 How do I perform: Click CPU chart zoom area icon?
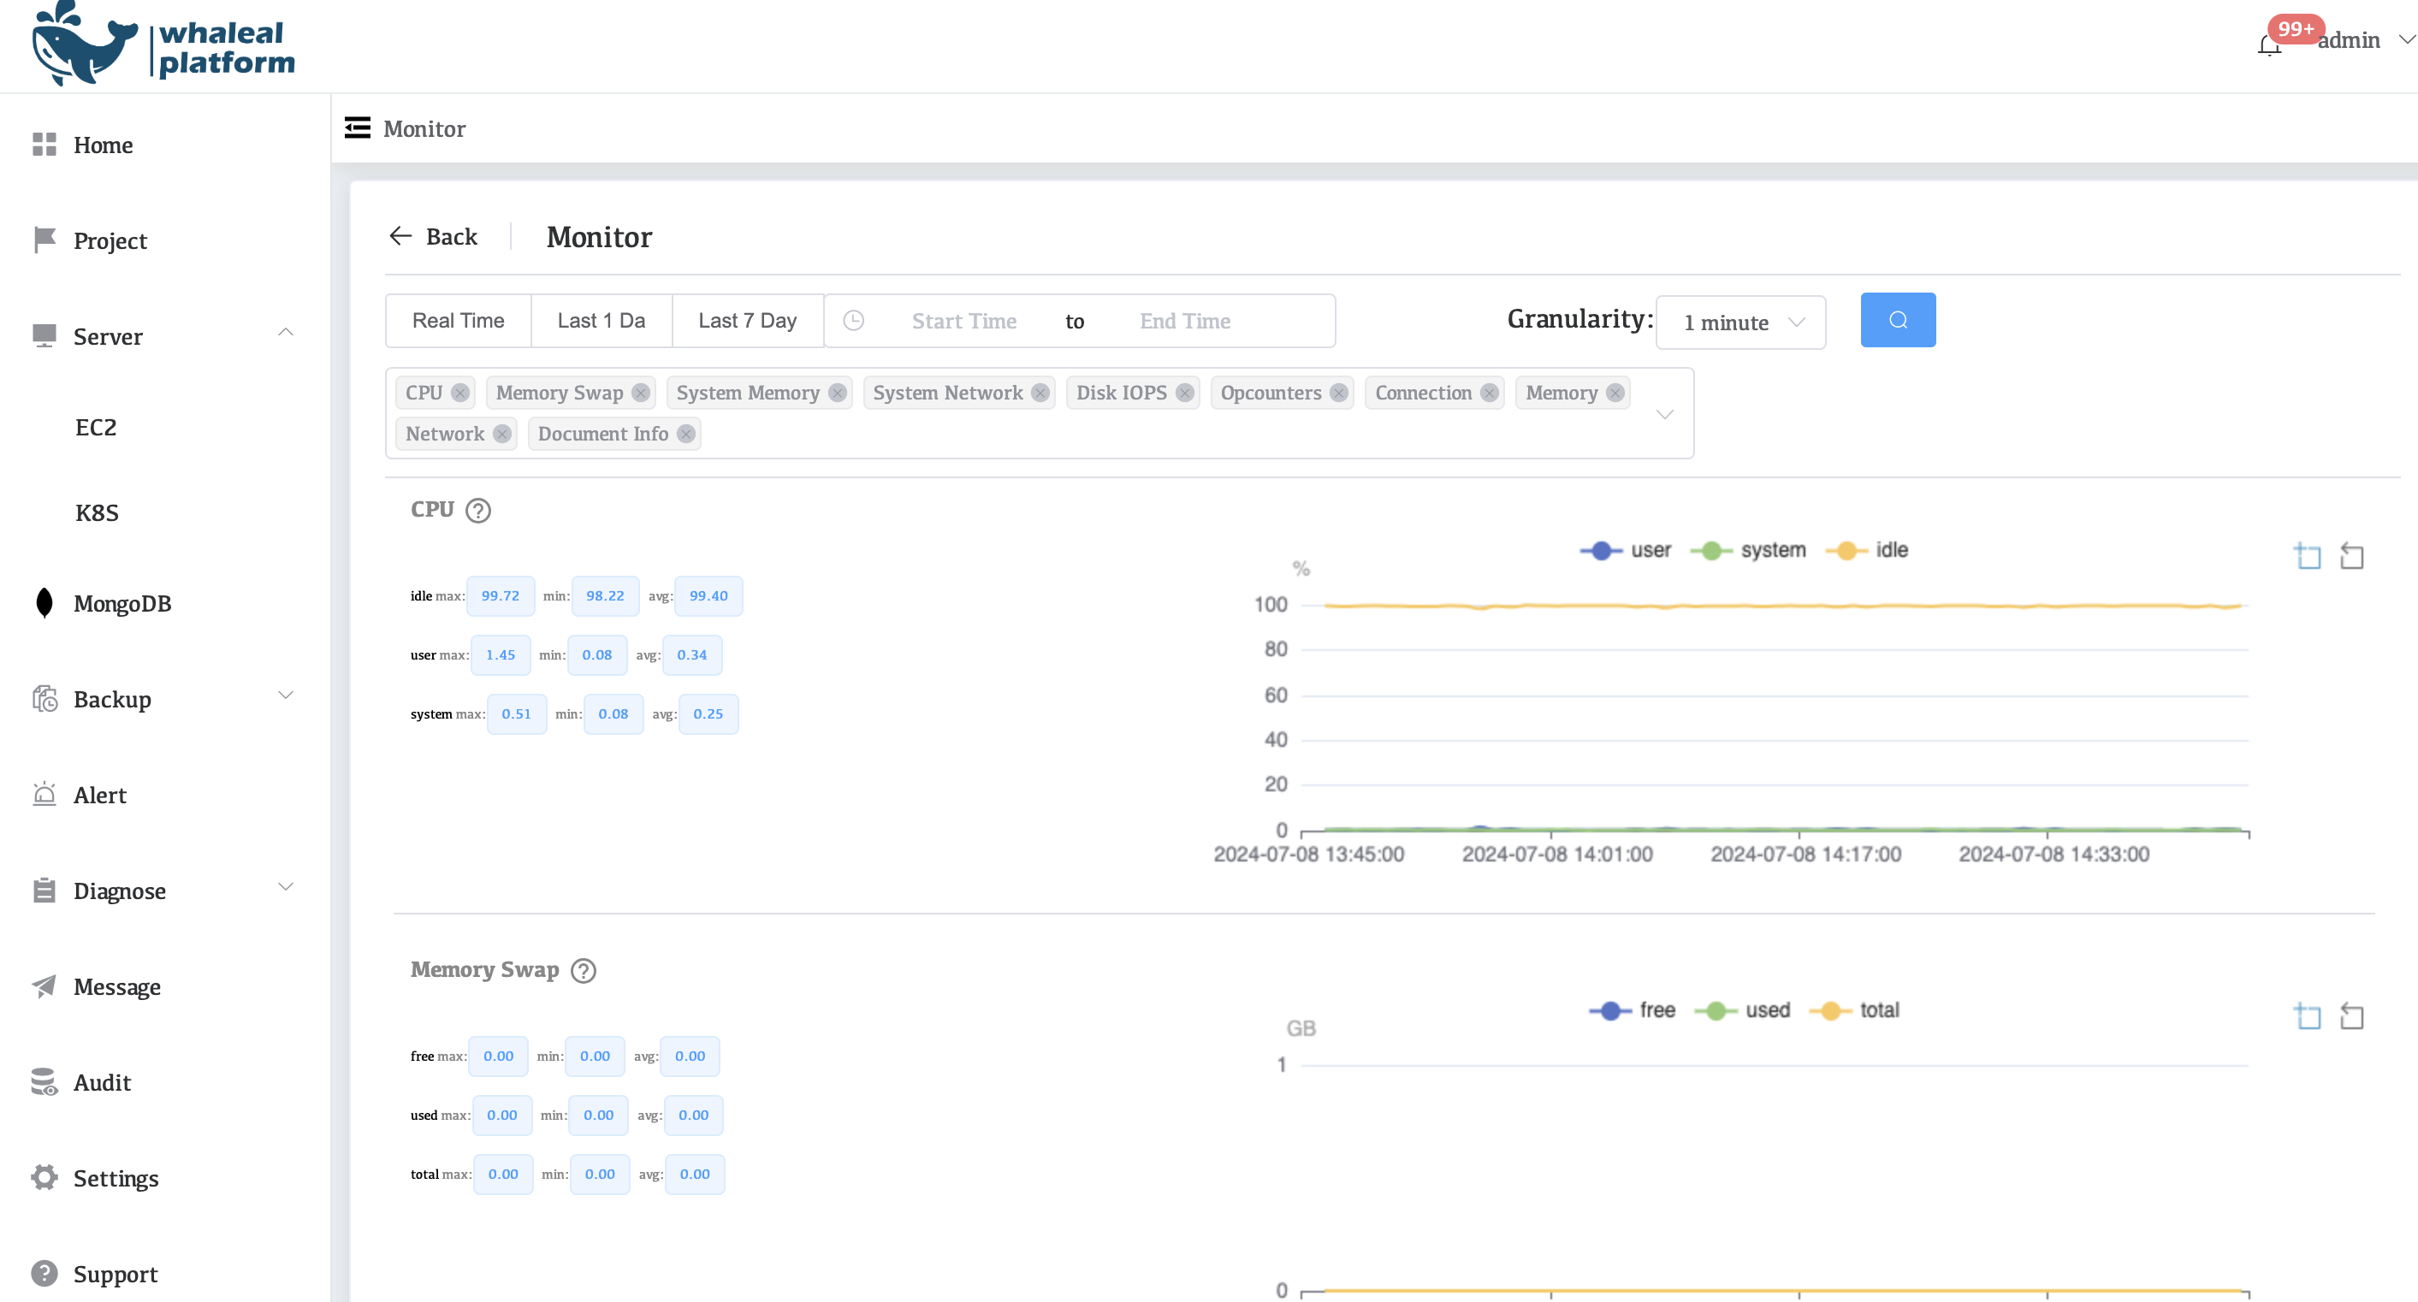coord(2308,556)
